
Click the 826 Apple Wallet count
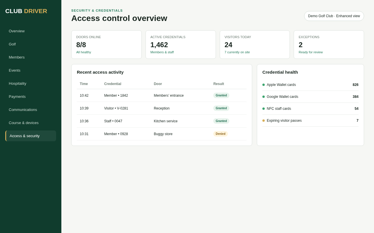(356, 85)
